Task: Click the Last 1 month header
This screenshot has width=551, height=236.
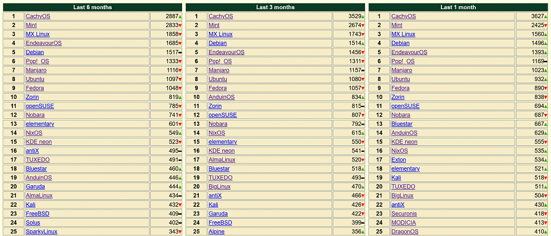Action: coord(458,7)
